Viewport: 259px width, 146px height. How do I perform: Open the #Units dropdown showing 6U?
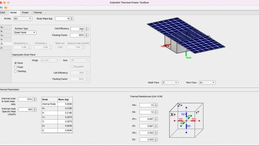click(23, 19)
